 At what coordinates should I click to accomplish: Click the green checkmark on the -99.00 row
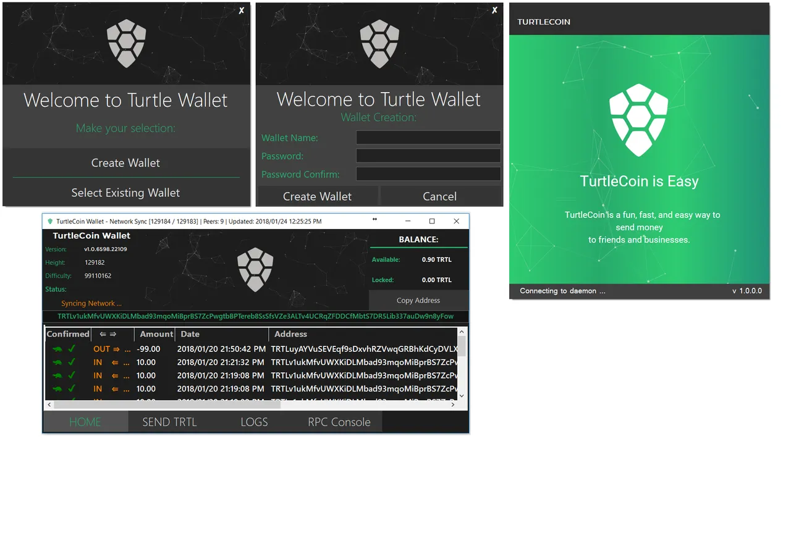(72, 349)
